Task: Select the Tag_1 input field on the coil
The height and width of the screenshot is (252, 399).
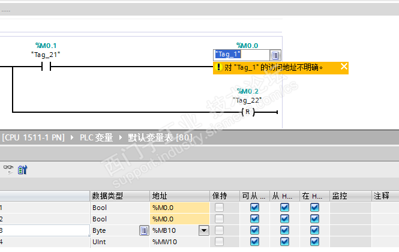Action: pos(241,55)
